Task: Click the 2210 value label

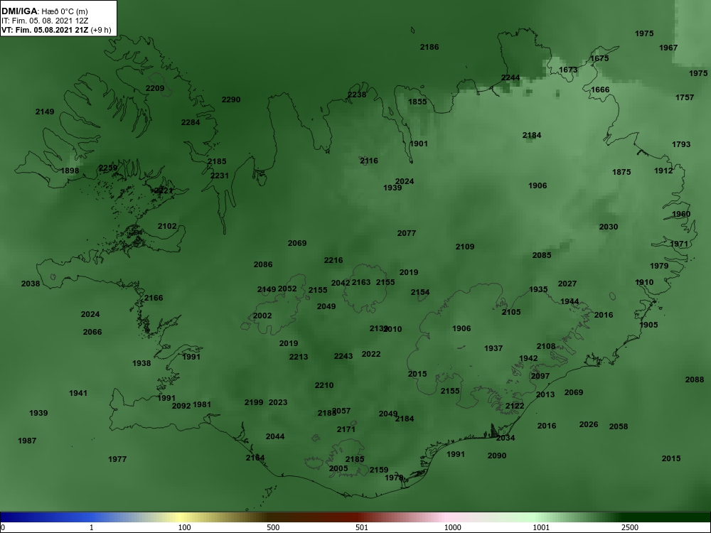Action: click(x=324, y=386)
